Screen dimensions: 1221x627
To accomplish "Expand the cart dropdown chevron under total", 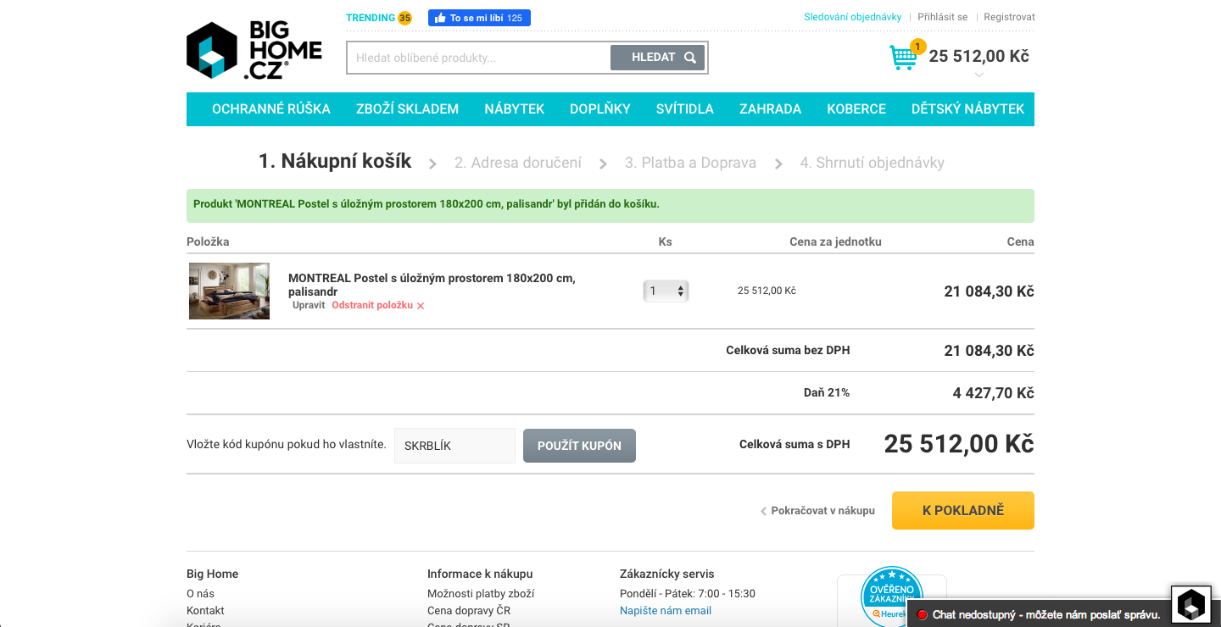I will pos(979,75).
